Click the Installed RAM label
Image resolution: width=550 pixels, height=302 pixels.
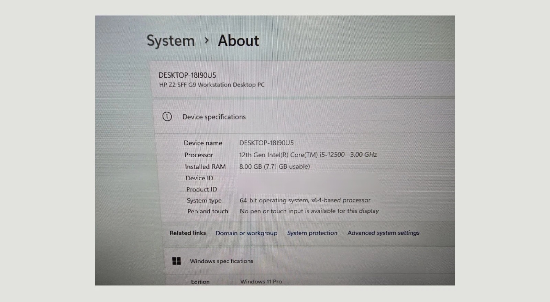click(205, 167)
